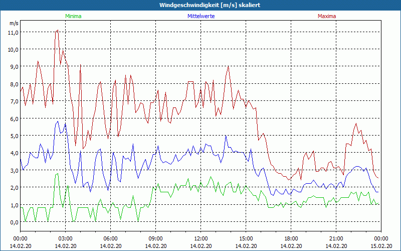
Task: Click the y-axis value '6,0'
Action: [14, 119]
